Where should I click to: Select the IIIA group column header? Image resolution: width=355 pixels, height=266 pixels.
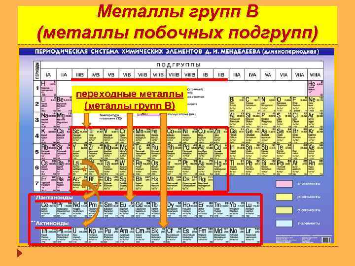(x=237, y=75)
